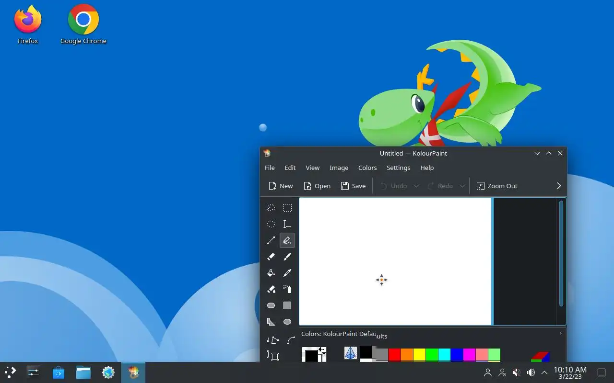Select the Text tool

pos(287,224)
